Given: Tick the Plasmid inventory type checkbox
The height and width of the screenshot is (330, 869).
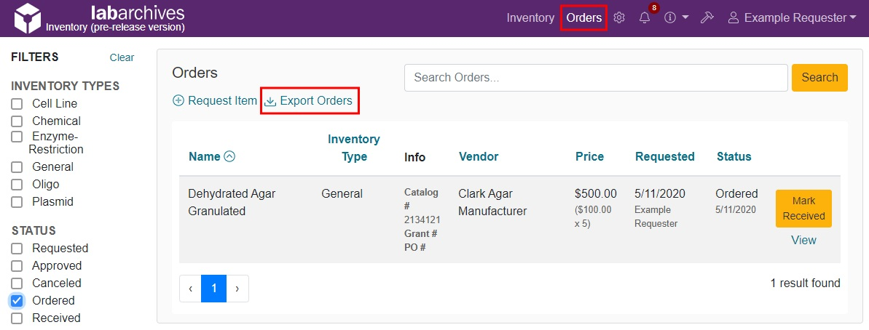Looking at the screenshot, I should click(x=17, y=202).
